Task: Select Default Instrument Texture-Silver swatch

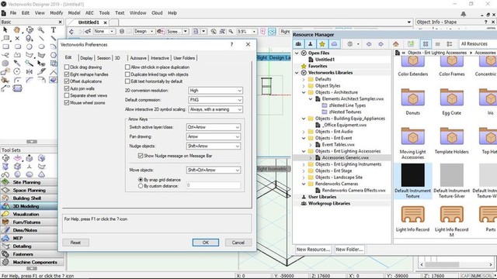Action: pos(452,175)
